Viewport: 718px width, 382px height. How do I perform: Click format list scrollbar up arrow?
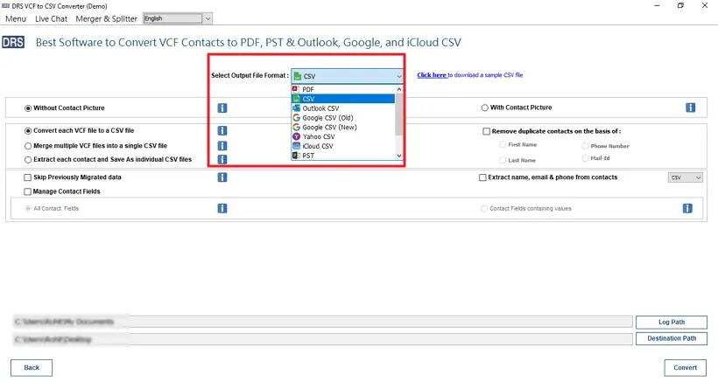point(398,89)
